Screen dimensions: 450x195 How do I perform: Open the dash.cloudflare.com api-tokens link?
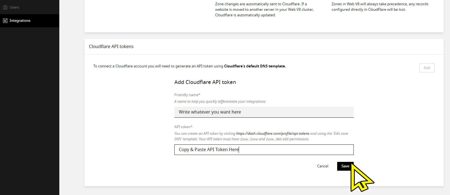click(273, 134)
